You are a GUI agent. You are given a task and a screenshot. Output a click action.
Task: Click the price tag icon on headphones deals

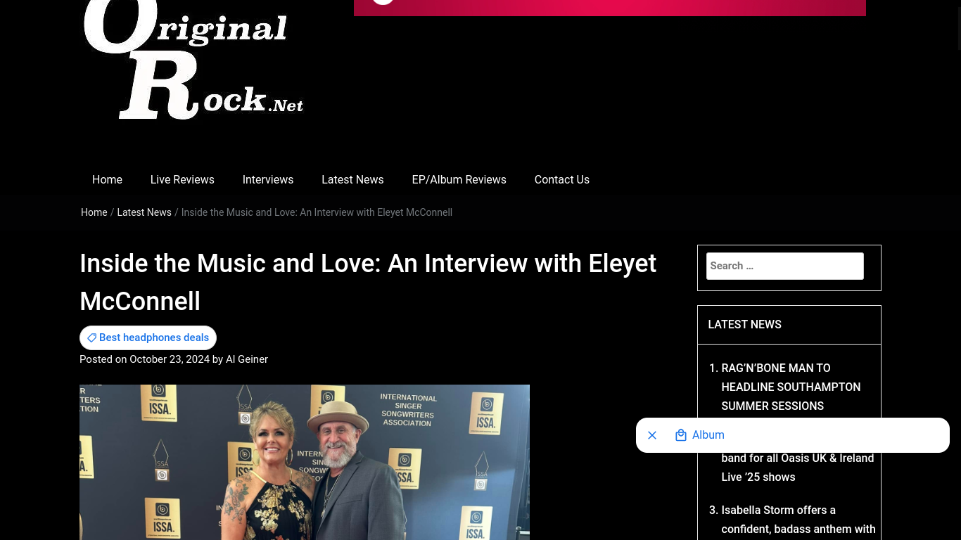point(91,338)
